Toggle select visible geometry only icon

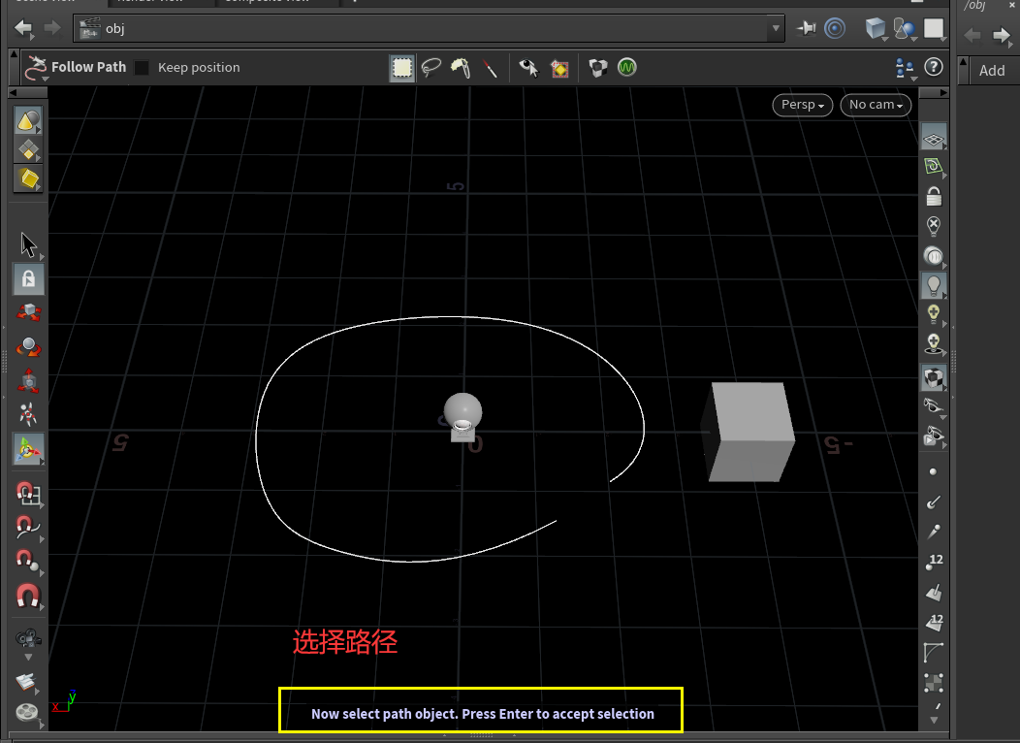528,68
